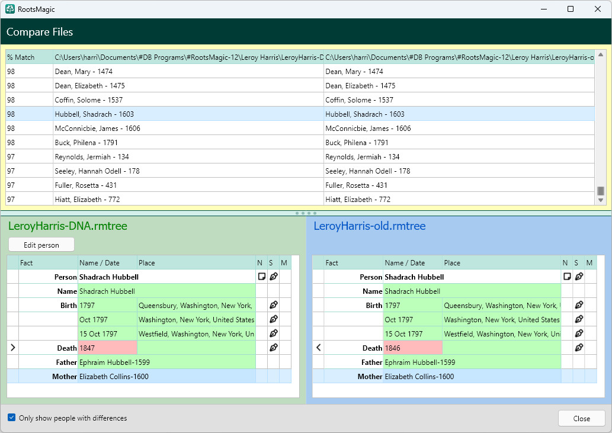Click the LeroyHarris-DNA.rmtree file heading

click(x=68, y=226)
